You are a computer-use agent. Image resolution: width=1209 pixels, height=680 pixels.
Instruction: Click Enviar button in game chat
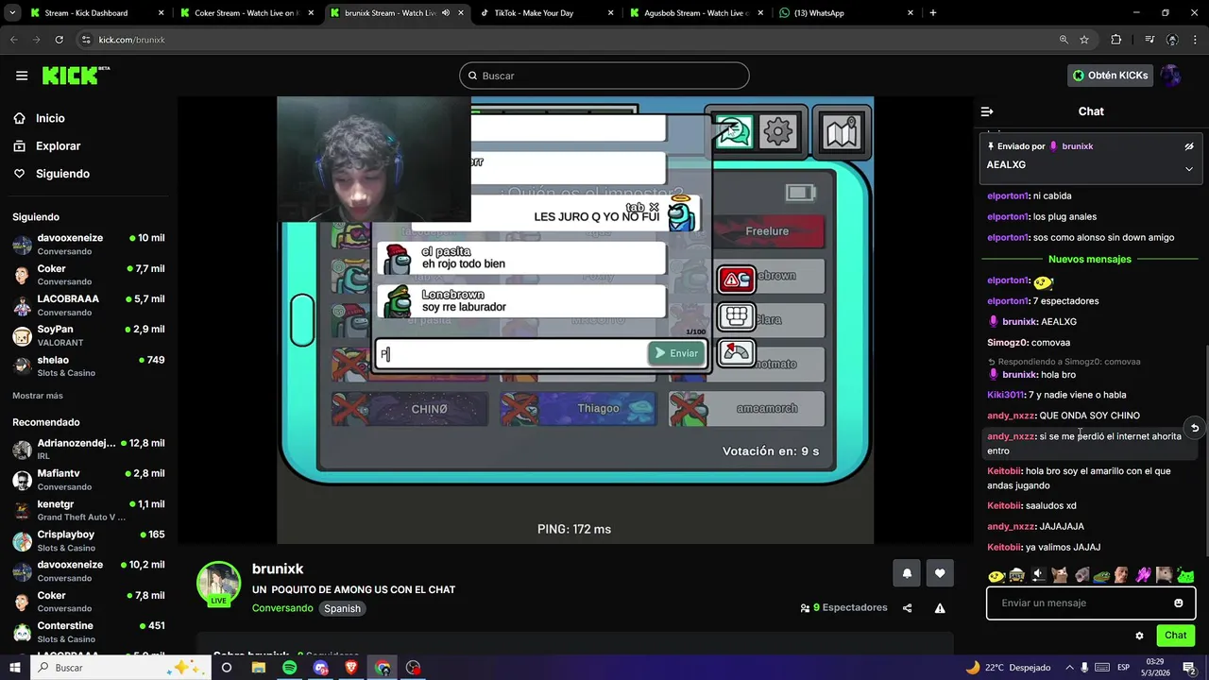click(x=676, y=353)
